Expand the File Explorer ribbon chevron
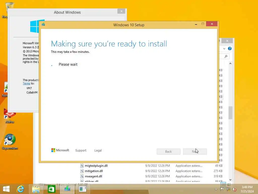 click(x=224, y=49)
